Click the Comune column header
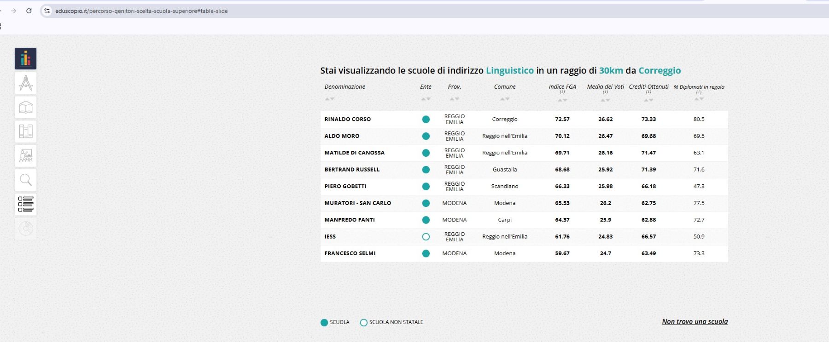The width and height of the screenshot is (829, 342). (x=505, y=87)
